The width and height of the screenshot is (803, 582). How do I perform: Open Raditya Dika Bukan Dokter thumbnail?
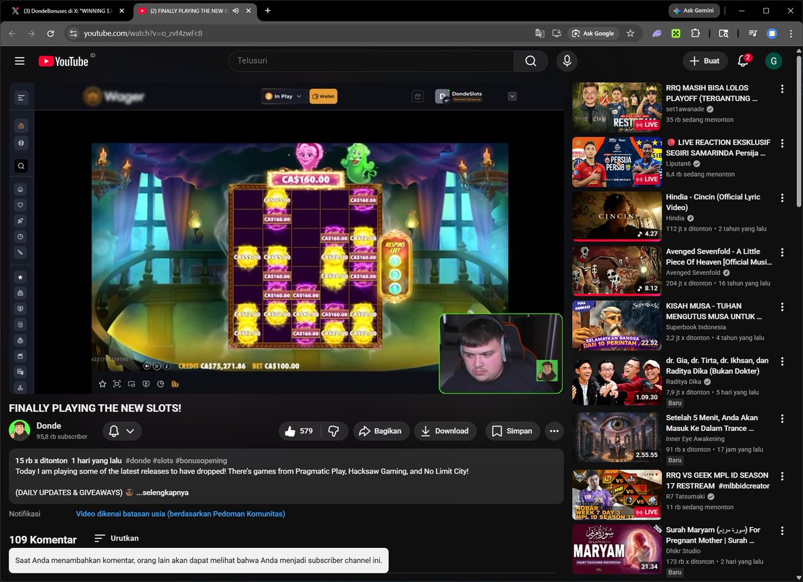[x=617, y=380]
